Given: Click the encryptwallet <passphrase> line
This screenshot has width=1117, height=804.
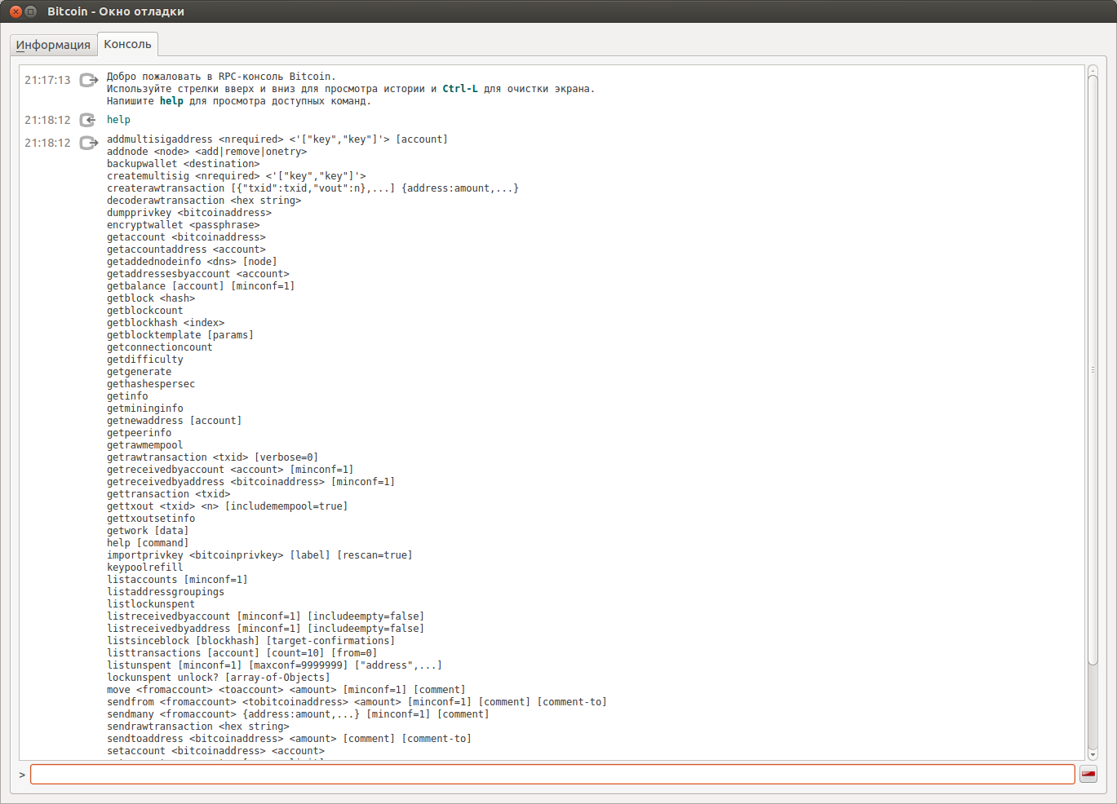Looking at the screenshot, I should [184, 225].
